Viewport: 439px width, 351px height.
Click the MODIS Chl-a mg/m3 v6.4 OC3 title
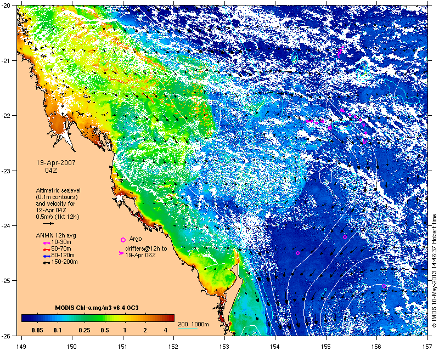click(x=97, y=308)
